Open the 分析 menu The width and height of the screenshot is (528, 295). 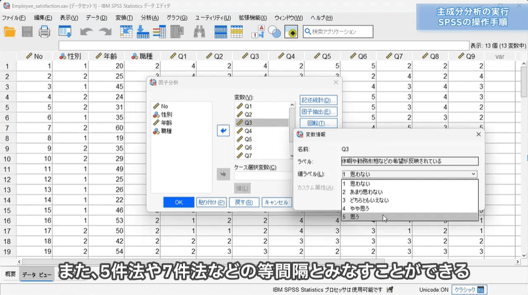click(150, 17)
